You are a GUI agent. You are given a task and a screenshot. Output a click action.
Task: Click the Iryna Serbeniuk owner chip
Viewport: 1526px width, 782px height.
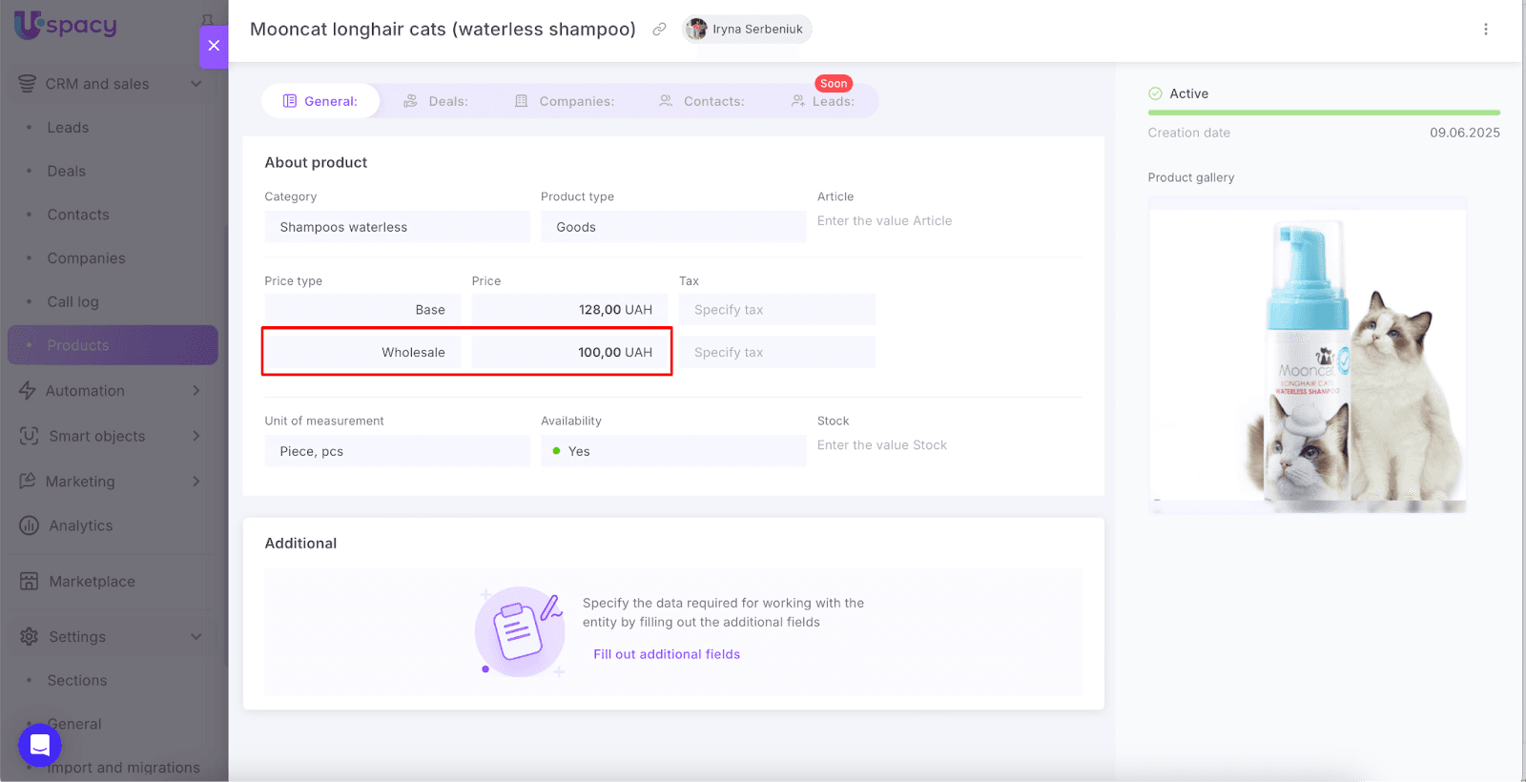tap(748, 30)
